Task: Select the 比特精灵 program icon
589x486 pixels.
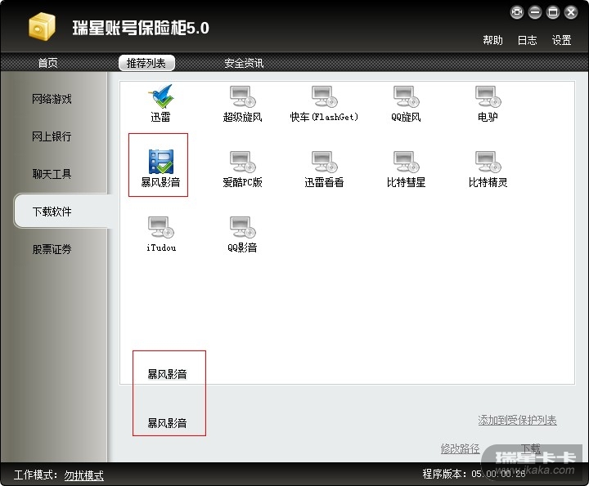Action: [x=488, y=162]
